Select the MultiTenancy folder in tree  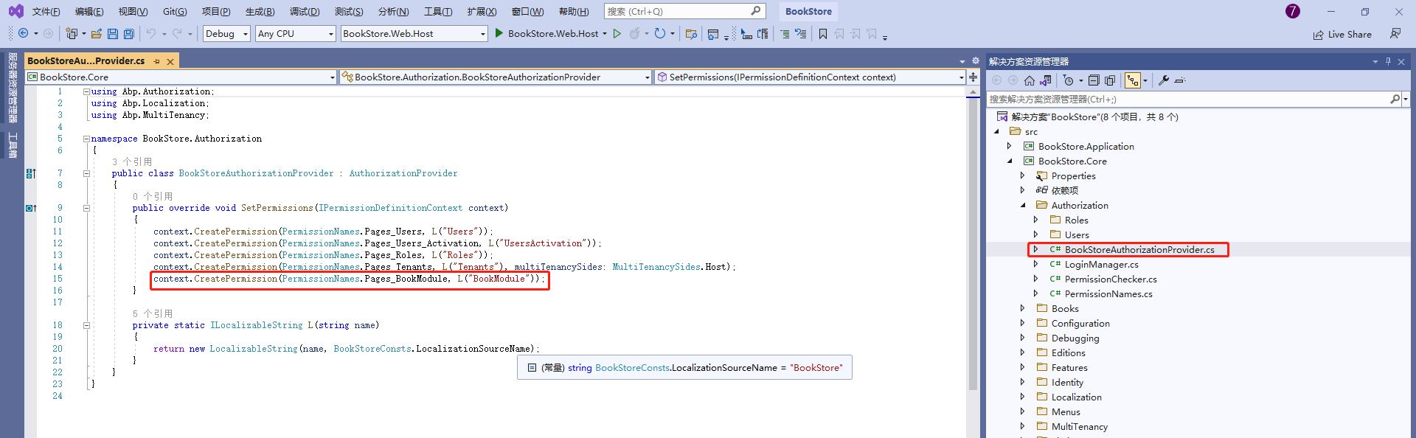tap(1079, 427)
